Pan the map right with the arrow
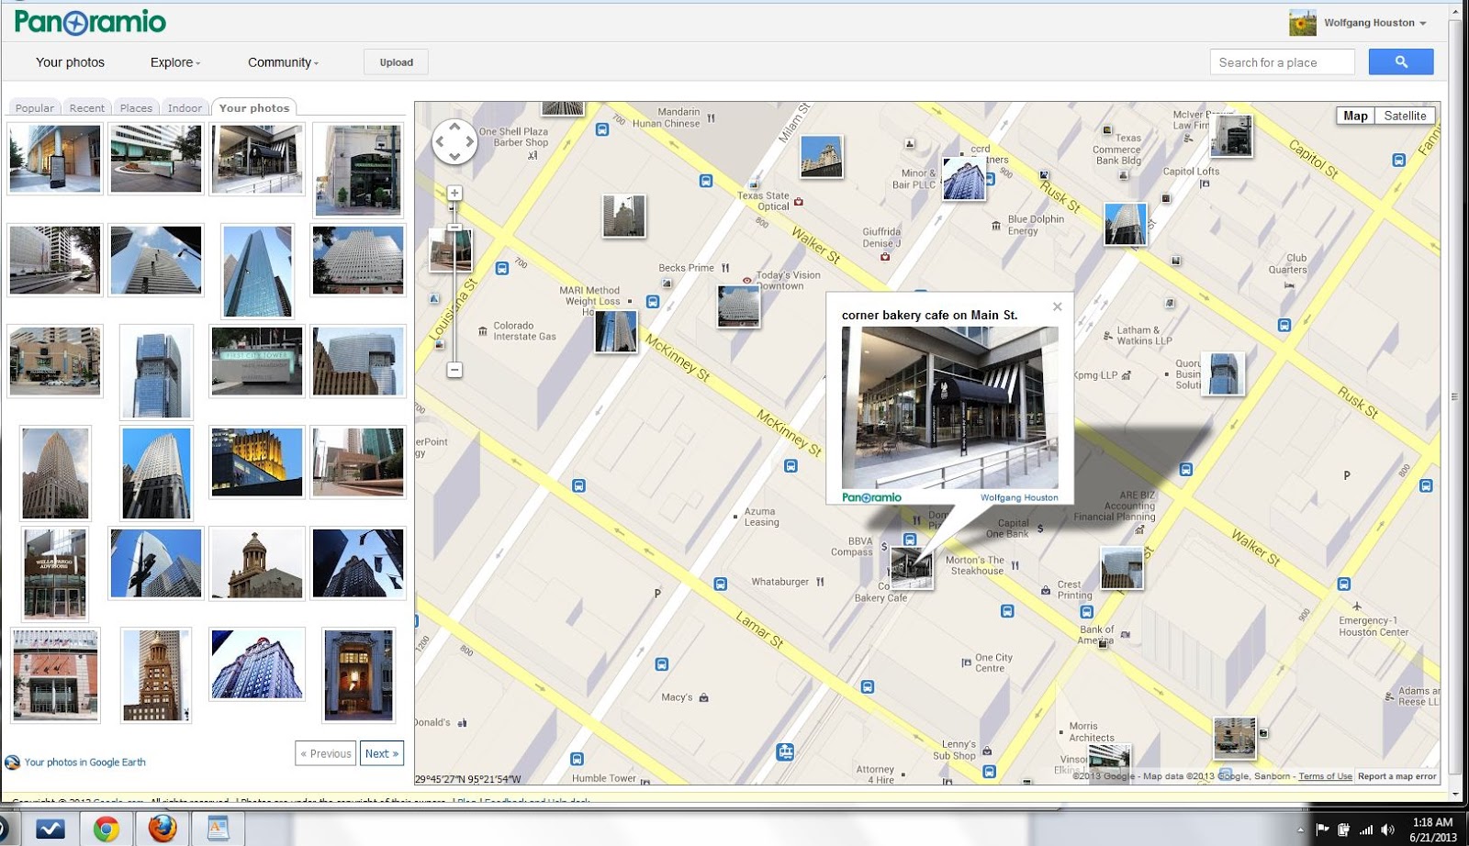This screenshot has width=1469, height=846. 469,142
